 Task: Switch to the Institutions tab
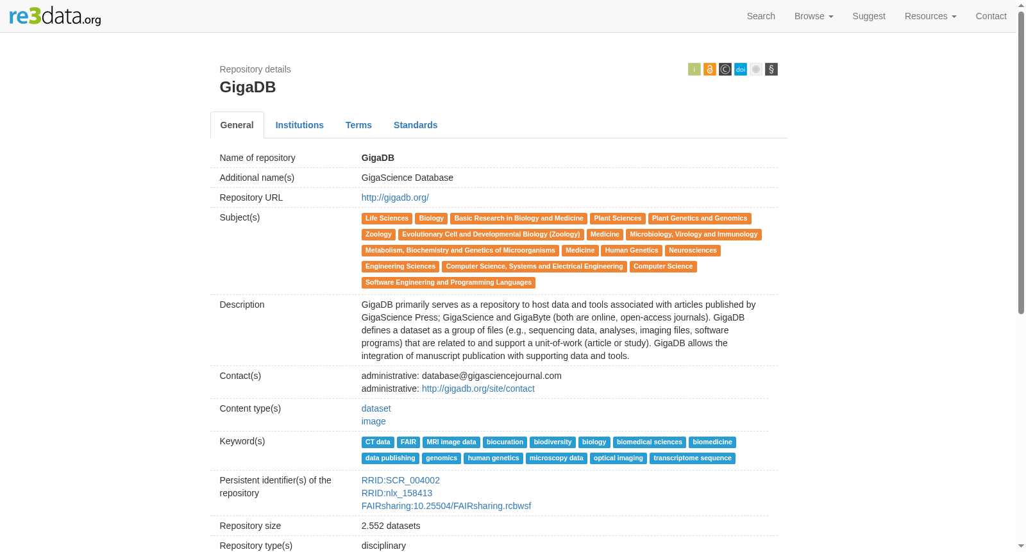pyautogui.click(x=299, y=125)
